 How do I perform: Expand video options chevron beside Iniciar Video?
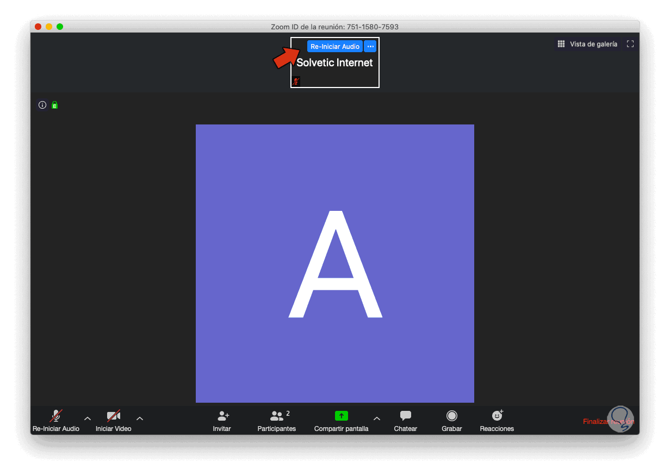click(x=140, y=418)
